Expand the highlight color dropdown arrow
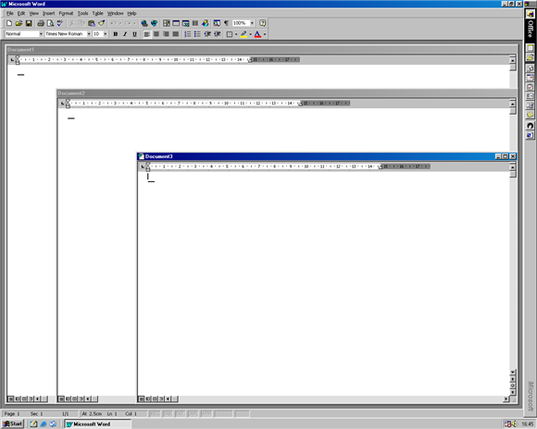 click(x=250, y=34)
